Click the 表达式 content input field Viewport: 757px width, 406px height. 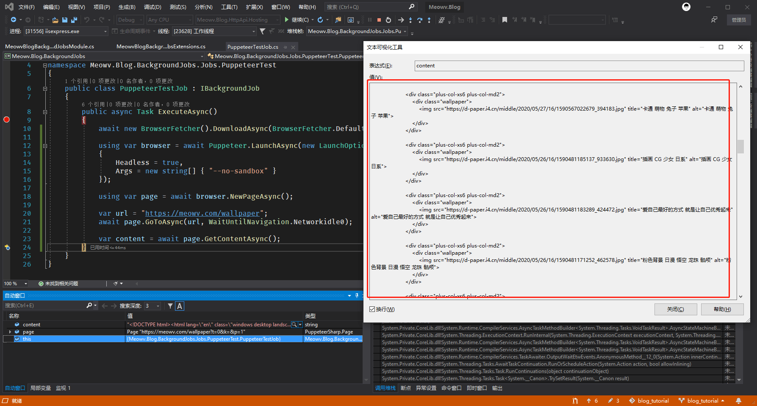tap(579, 66)
